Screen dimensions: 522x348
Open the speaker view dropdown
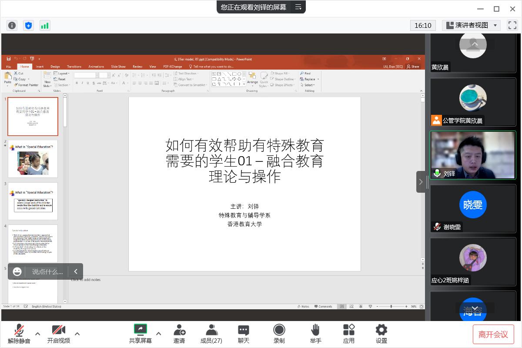[471, 25]
